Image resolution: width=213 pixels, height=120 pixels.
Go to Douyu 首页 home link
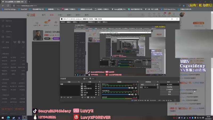pyautogui.click(x=44, y=15)
